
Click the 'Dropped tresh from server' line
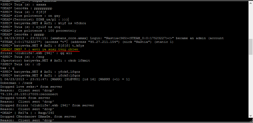(x=25, y=98)
